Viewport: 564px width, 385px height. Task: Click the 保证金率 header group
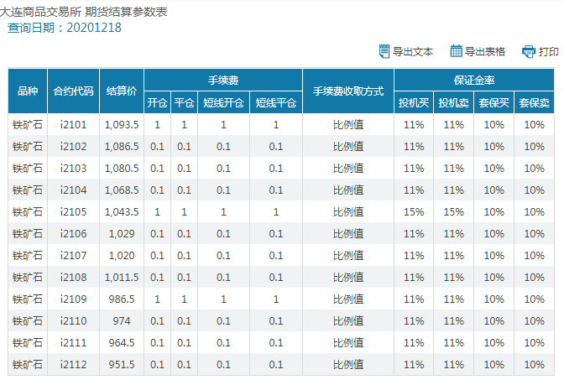pyautogui.click(x=474, y=80)
